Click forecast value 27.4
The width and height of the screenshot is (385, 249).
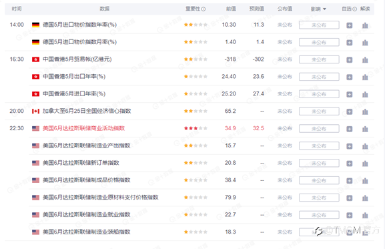pyautogui.click(x=258, y=94)
